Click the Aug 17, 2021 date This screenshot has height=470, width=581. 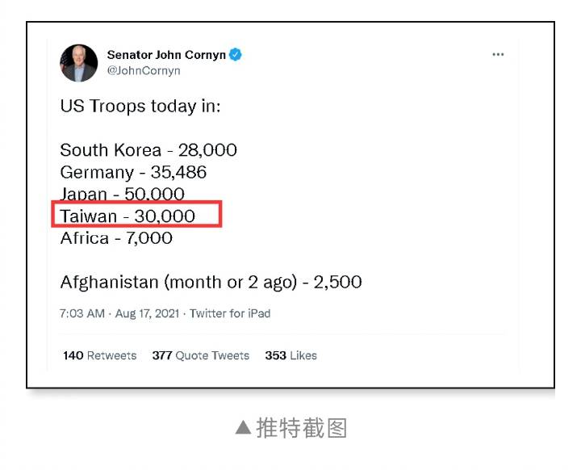click(x=147, y=313)
